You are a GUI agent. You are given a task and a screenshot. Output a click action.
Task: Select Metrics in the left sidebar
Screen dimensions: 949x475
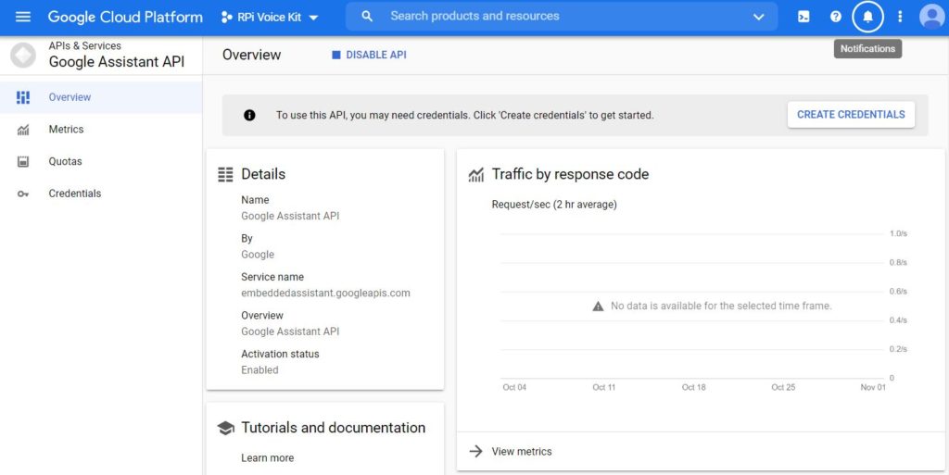coord(100,130)
